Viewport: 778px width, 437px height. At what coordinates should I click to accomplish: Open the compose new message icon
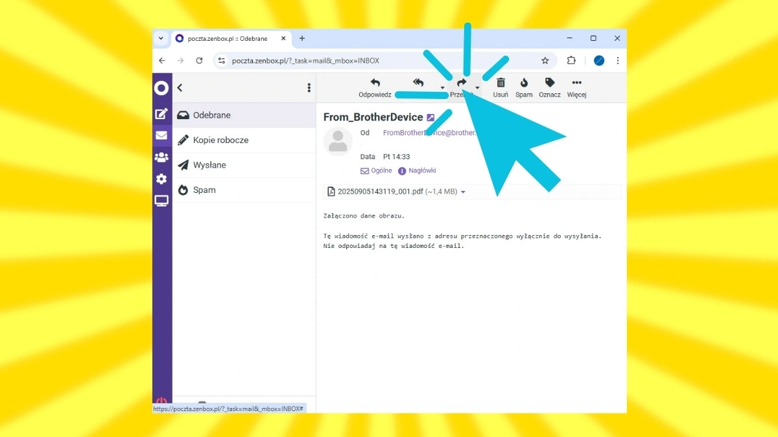pyautogui.click(x=161, y=114)
